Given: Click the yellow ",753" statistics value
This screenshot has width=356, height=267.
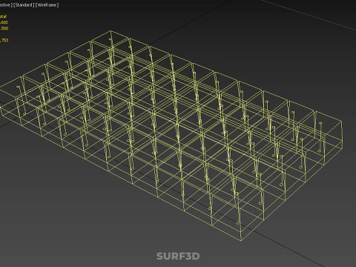Looking at the screenshot, I should click(x=4, y=40).
